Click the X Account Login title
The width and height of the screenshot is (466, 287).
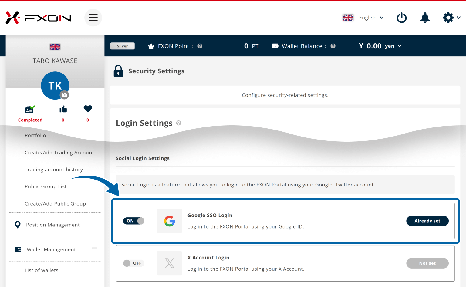coord(208,258)
